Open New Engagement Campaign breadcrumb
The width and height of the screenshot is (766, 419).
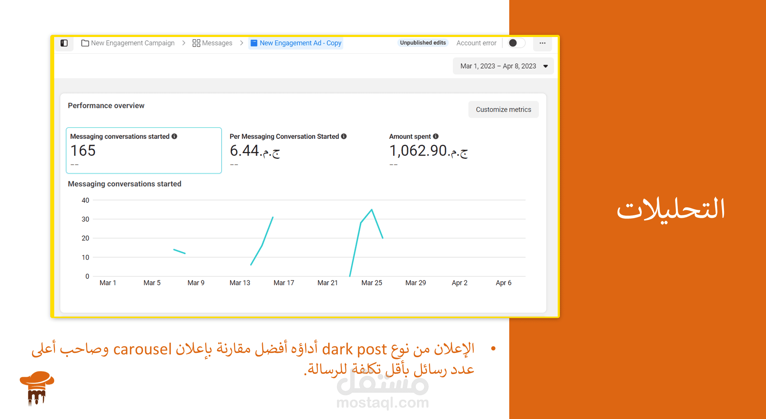point(133,43)
